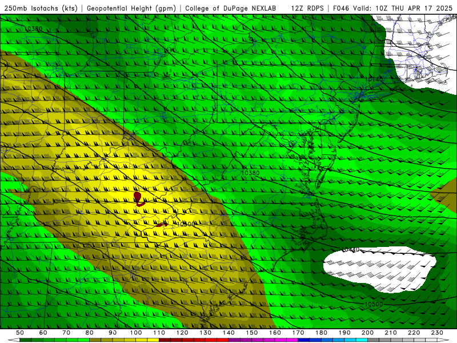
Task: Click the white low-wind patch offshore of the Carolinas
Action: (x=379, y=268)
